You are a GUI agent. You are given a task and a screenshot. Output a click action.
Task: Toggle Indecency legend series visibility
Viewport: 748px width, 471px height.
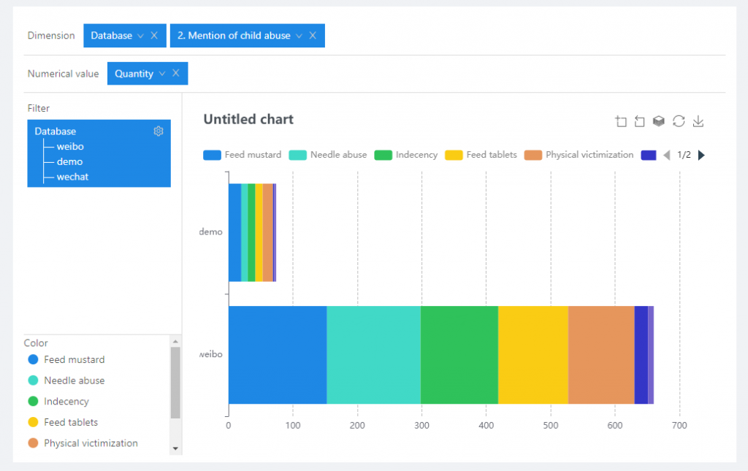point(406,155)
